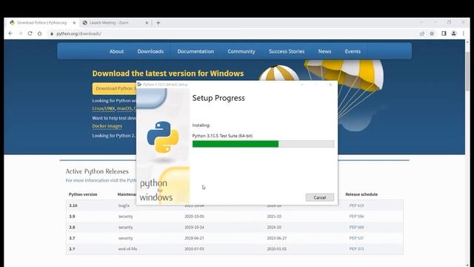Viewport: 474px width, 267px height.
Task: Click the yellow Download Python button
Action: coord(114,88)
